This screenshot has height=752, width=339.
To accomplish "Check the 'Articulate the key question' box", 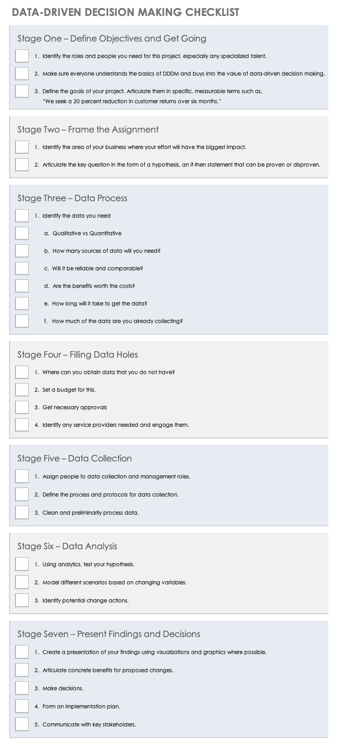I will (22, 164).
